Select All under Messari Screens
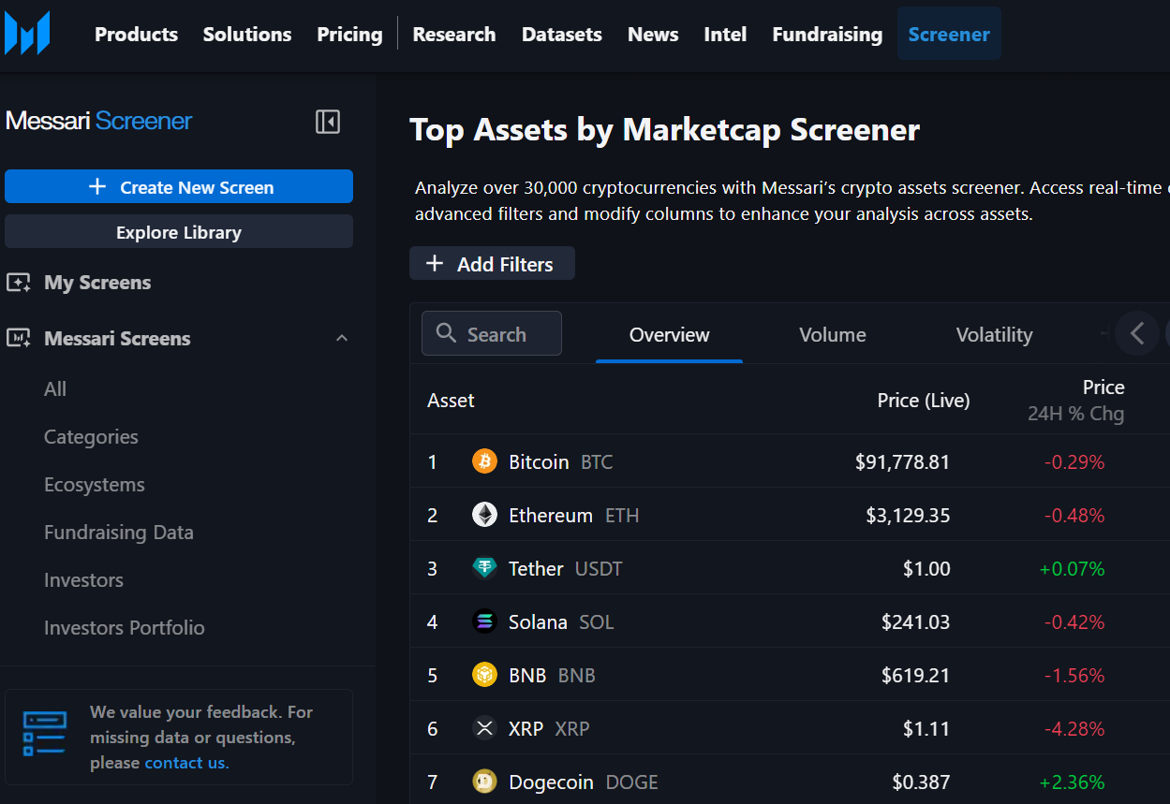Screen dimensions: 1170x804 55,388
